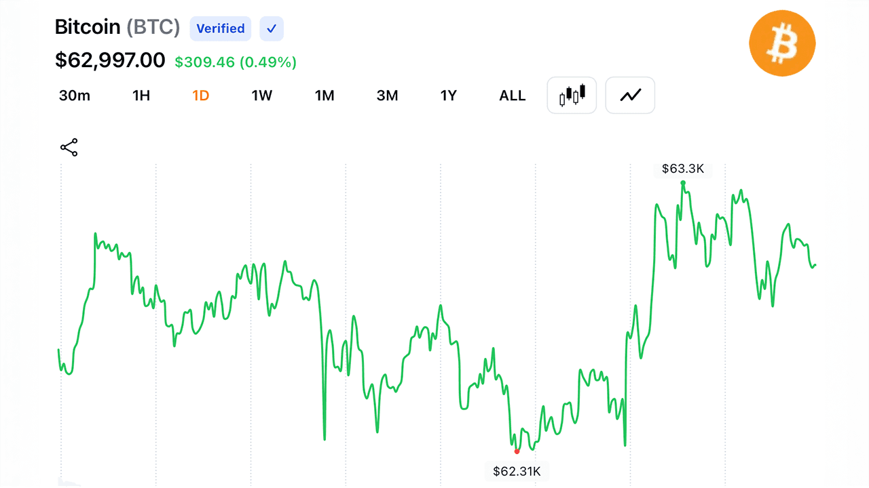Viewport: 869px width, 488px height.
Task: Select the 1Y time range
Action: pyautogui.click(x=448, y=96)
